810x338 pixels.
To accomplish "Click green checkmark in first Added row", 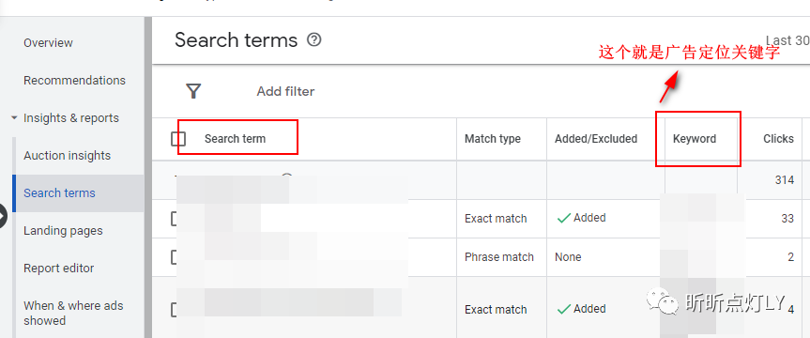I will [x=563, y=218].
